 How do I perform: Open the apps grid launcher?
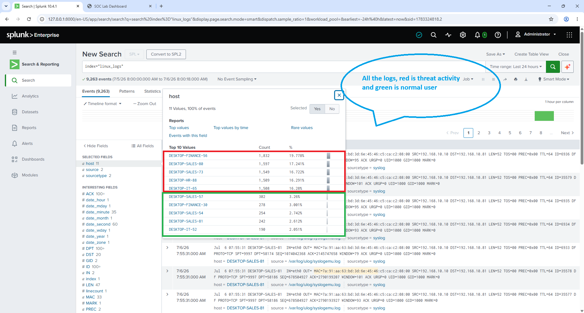(569, 35)
